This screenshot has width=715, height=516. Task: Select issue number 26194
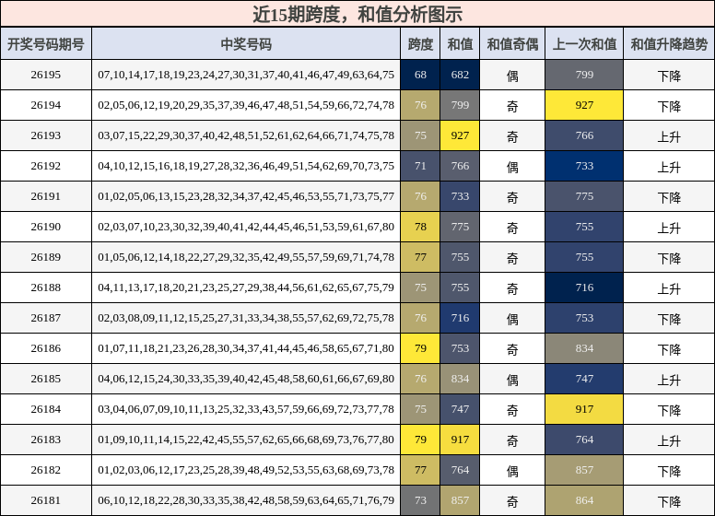coord(45,105)
